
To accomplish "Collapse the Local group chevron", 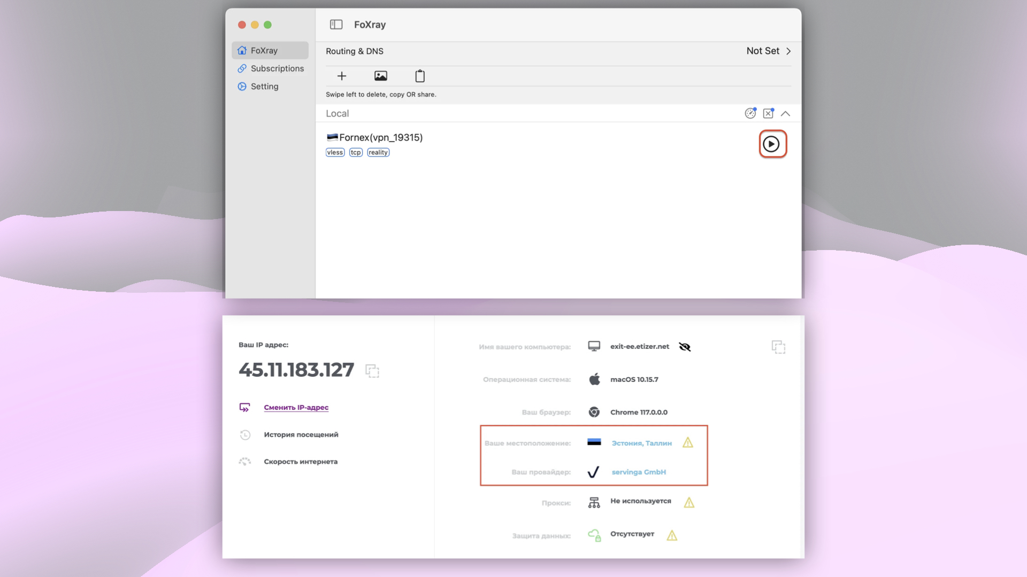I will tap(785, 113).
